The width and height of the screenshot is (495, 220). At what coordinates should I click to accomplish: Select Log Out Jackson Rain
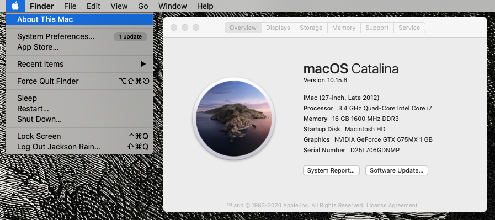[79, 147]
